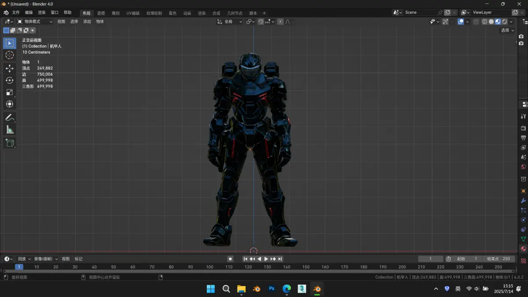Open the 全局 transform orientation dropdown
The width and height of the screenshot is (528, 297).
pos(230,22)
